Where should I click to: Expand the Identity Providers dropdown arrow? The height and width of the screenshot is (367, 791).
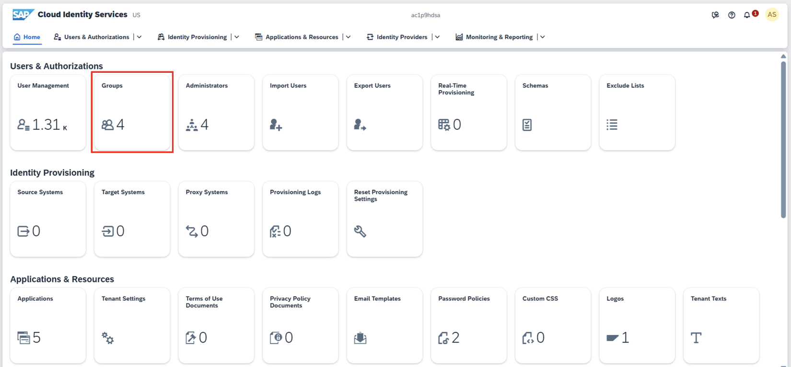pos(437,37)
